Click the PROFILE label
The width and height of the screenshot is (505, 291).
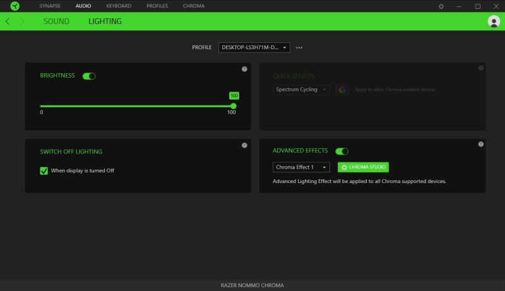pyautogui.click(x=202, y=47)
